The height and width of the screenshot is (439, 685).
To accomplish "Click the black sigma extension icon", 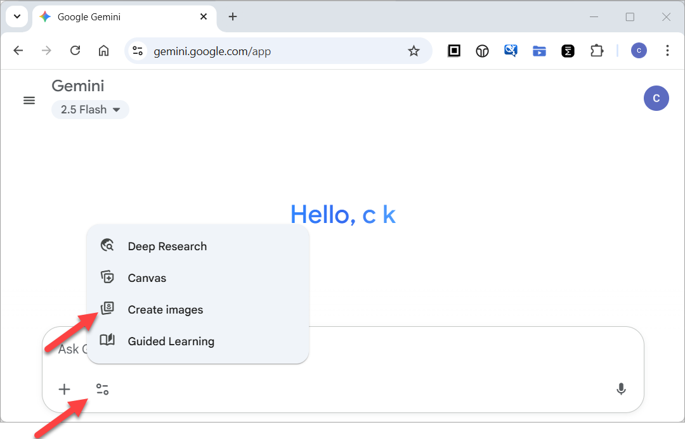I will tap(568, 51).
